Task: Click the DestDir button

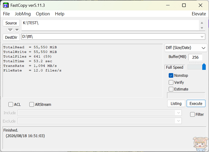Action: click(11, 37)
